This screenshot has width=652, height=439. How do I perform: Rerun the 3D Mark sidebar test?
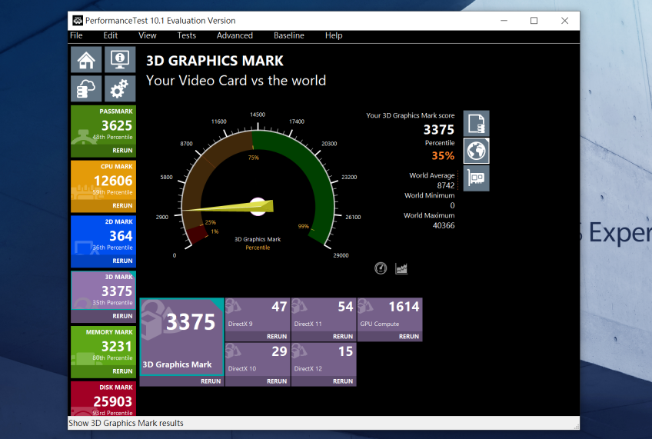coord(122,316)
